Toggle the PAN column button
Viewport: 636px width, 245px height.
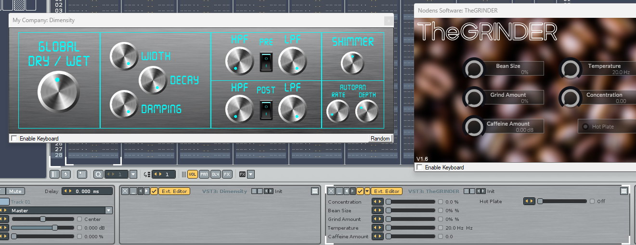pyautogui.click(x=204, y=174)
